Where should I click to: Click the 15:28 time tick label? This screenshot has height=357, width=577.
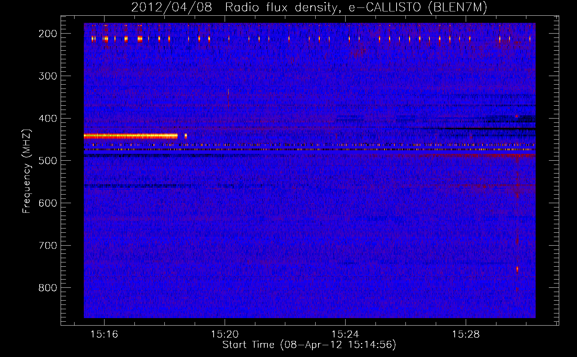[x=466, y=334]
